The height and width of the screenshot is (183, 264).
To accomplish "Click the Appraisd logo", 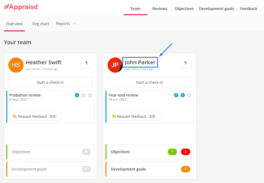I will pyautogui.click(x=21, y=7).
